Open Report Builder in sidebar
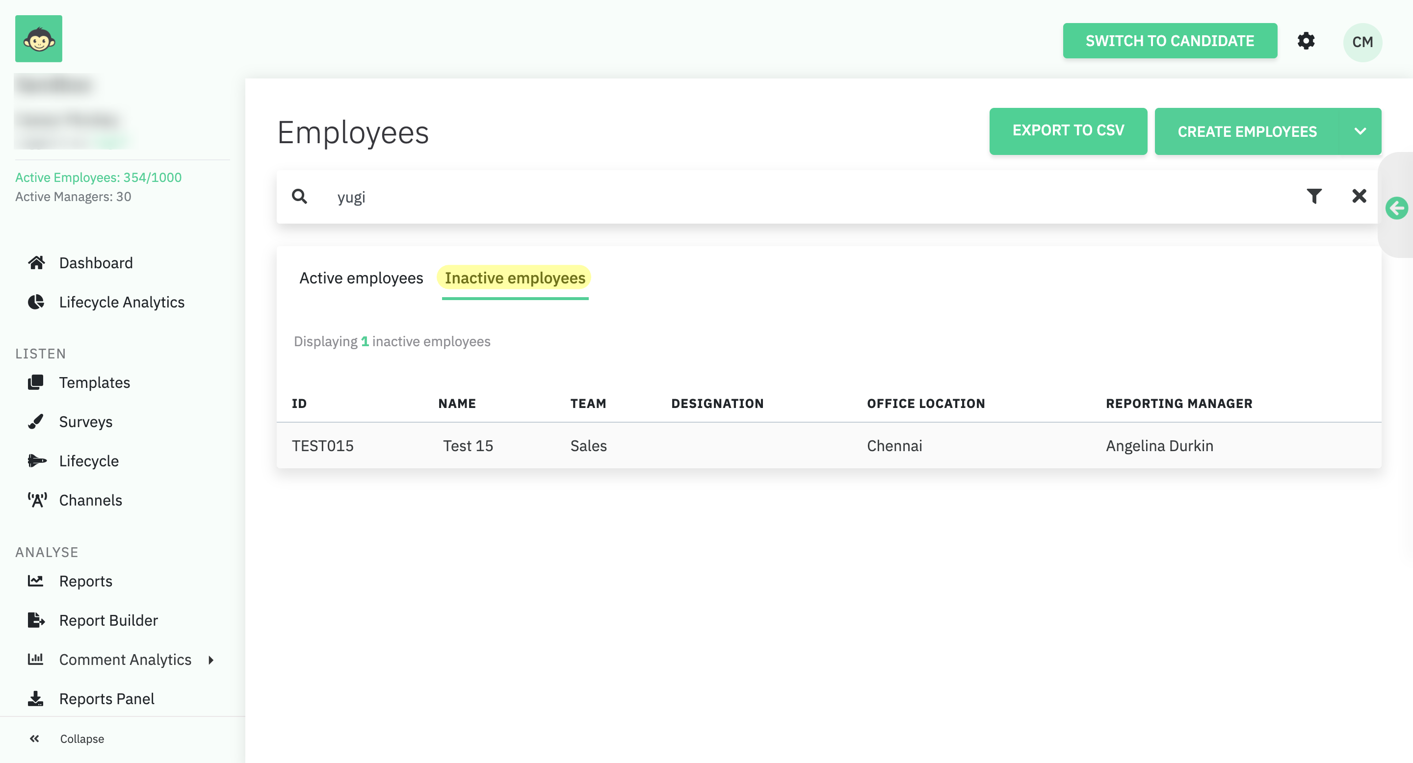This screenshot has height=763, width=1413. pyautogui.click(x=108, y=620)
